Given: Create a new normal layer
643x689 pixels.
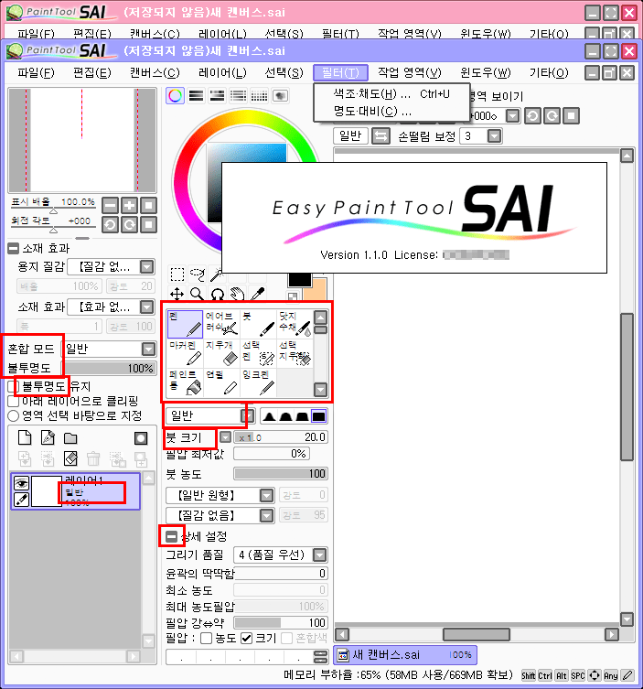Looking at the screenshot, I should pos(25,437).
